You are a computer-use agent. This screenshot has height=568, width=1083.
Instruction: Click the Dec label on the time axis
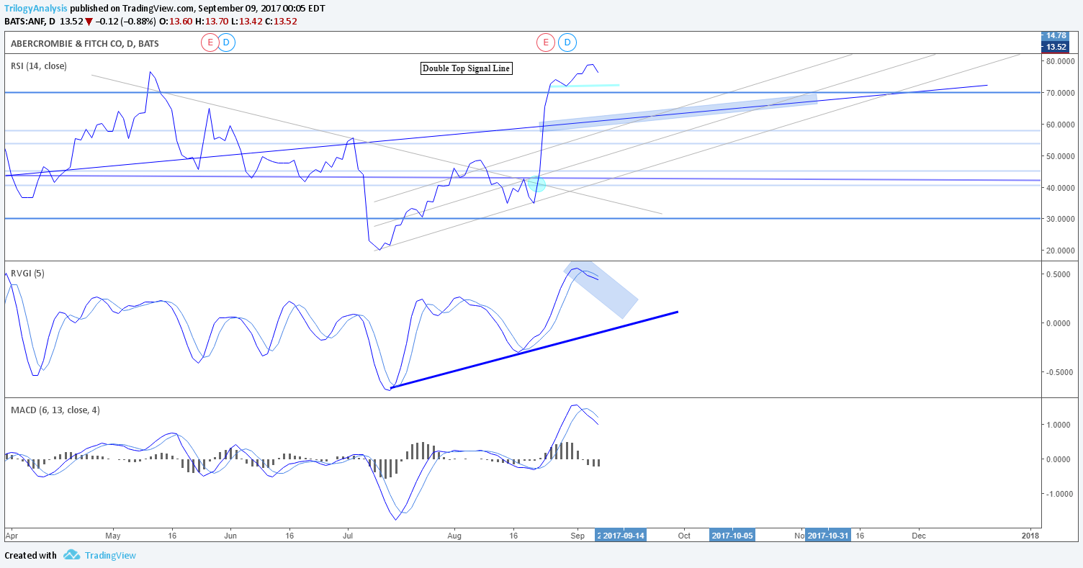pos(919,536)
